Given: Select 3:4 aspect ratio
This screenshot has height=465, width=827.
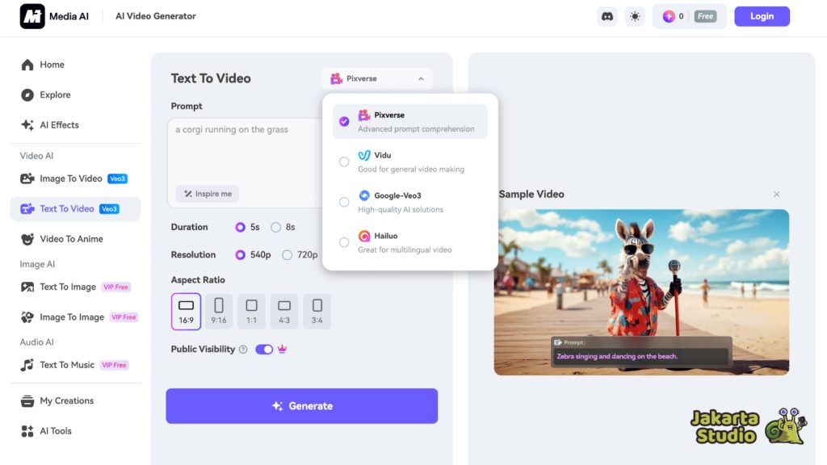Looking at the screenshot, I should [x=317, y=312].
